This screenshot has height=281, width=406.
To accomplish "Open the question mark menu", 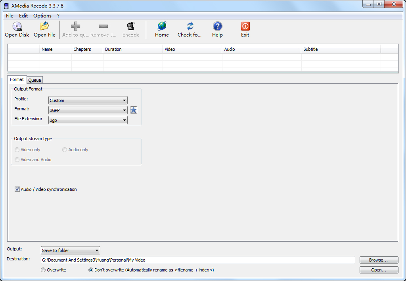I will point(58,16).
